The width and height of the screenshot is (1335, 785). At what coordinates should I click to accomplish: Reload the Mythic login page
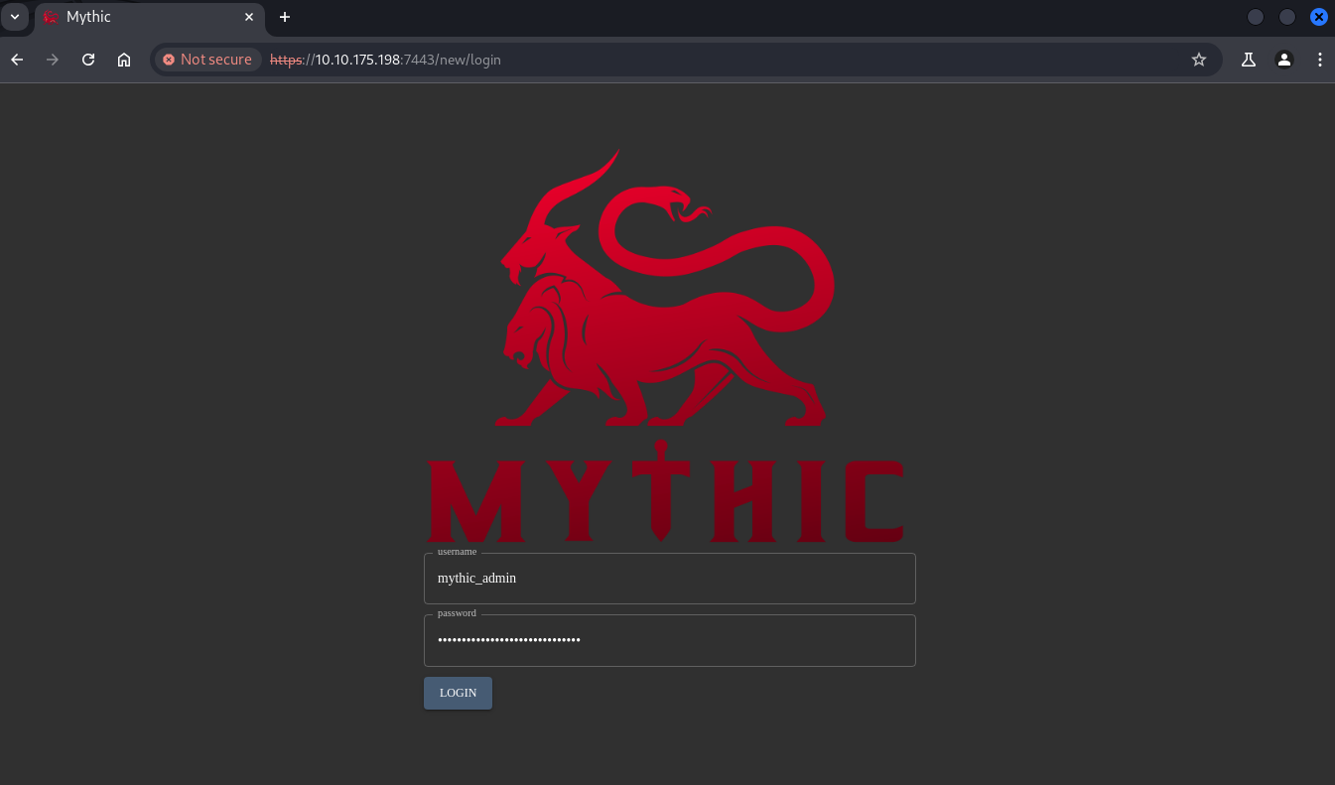88,60
